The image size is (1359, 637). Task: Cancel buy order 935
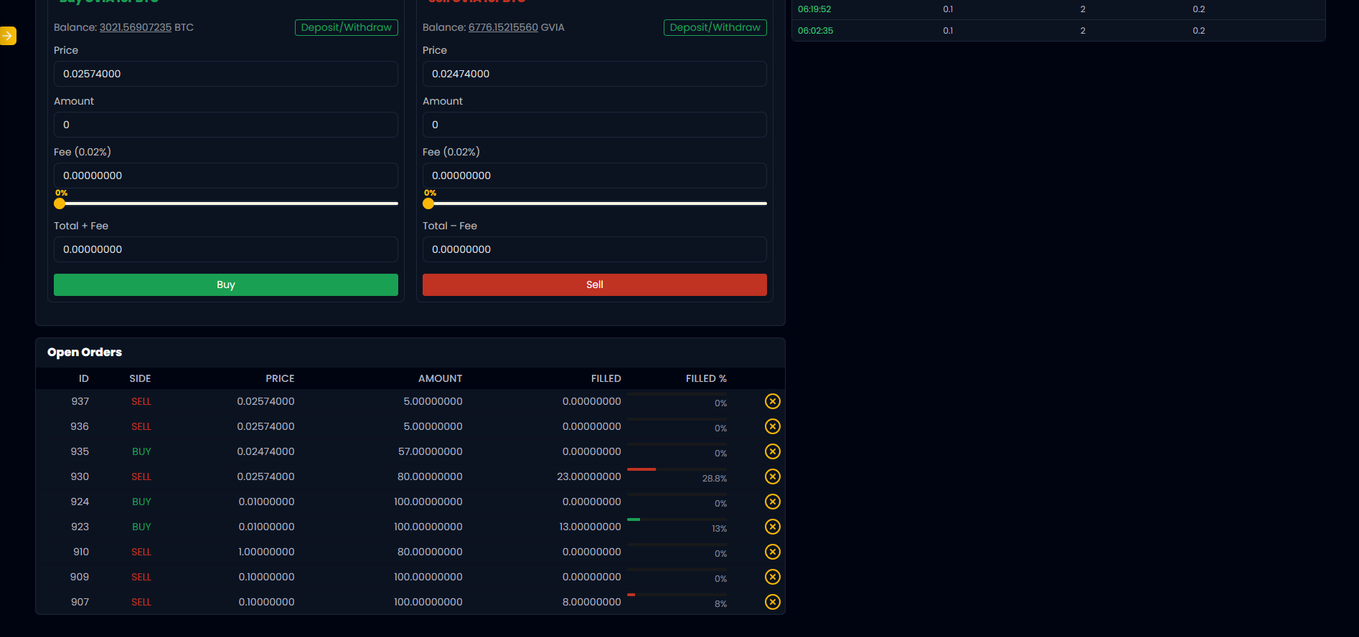coord(772,451)
